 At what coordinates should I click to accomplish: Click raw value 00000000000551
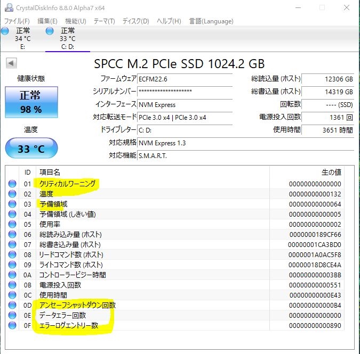(315, 285)
